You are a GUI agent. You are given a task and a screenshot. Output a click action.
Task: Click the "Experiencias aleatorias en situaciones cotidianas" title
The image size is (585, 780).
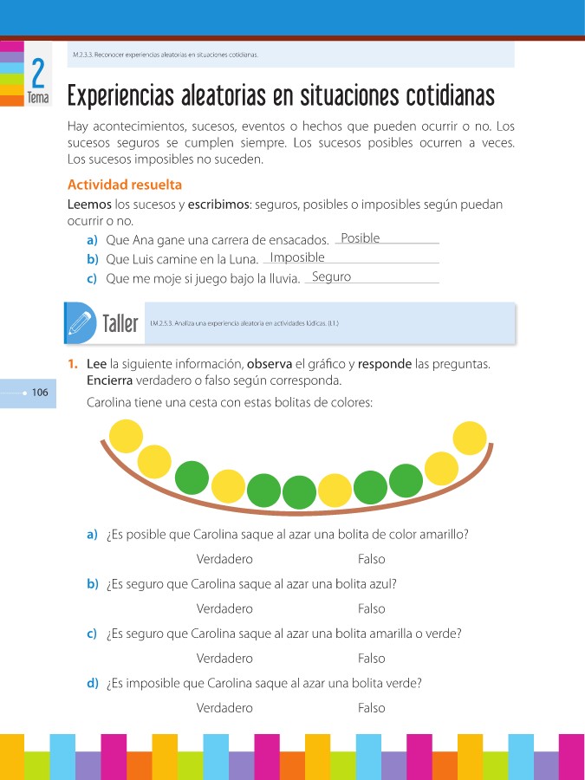point(281,94)
